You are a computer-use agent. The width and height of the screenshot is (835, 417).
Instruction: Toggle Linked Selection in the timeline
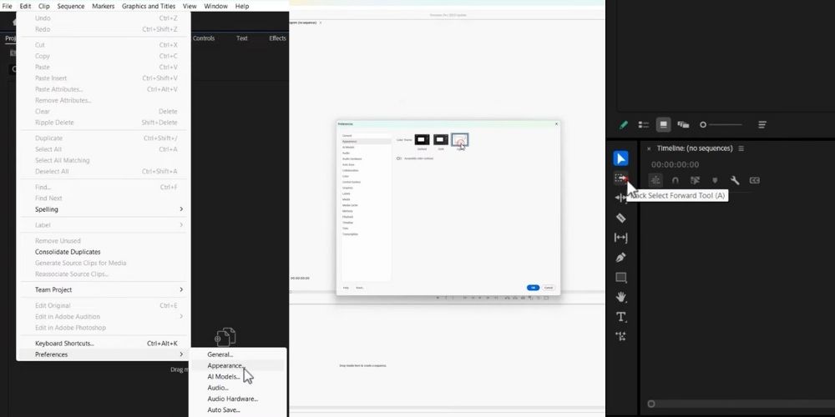695,180
